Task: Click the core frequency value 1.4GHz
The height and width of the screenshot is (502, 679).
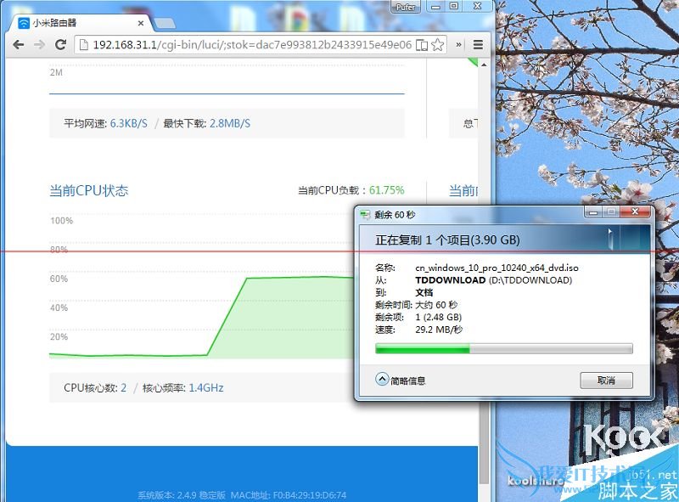Action: click(x=206, y=387)
